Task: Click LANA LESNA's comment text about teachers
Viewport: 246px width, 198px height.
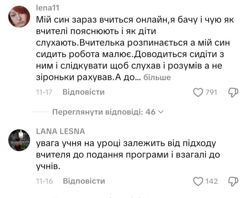Action: 127,155
